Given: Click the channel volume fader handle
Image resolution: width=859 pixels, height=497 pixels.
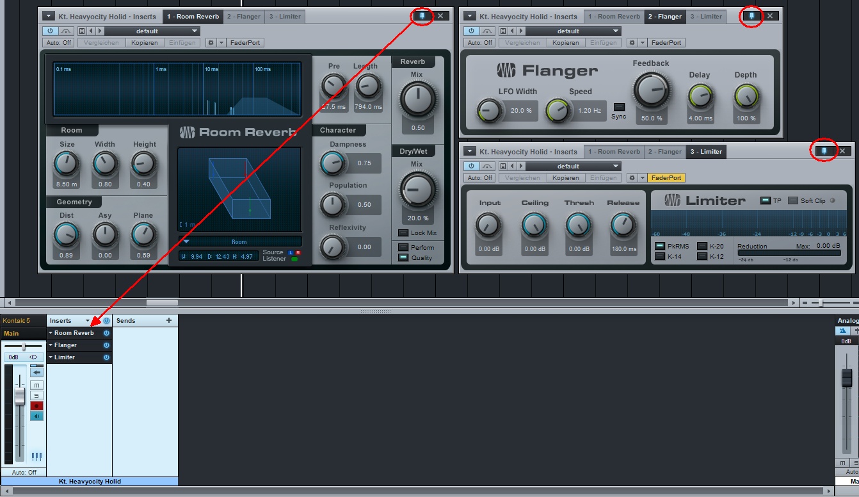Looking at the screenshot, I should [x=20, y=396].
